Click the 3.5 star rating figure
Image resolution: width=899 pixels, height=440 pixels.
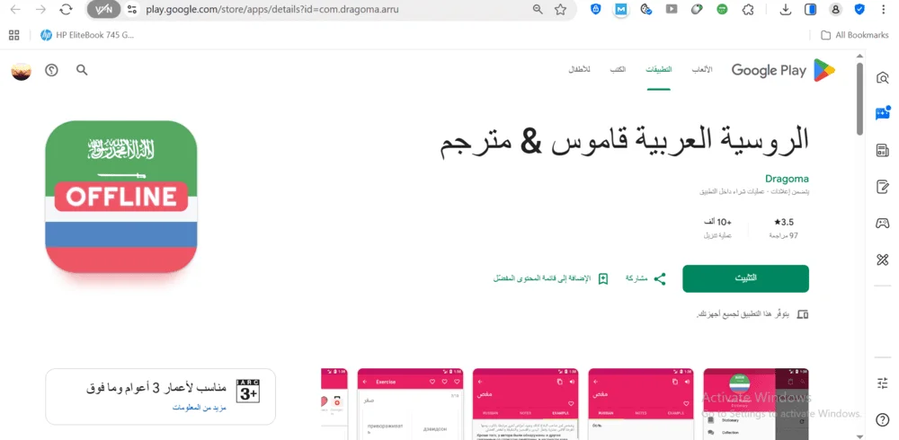pos(783,223)
